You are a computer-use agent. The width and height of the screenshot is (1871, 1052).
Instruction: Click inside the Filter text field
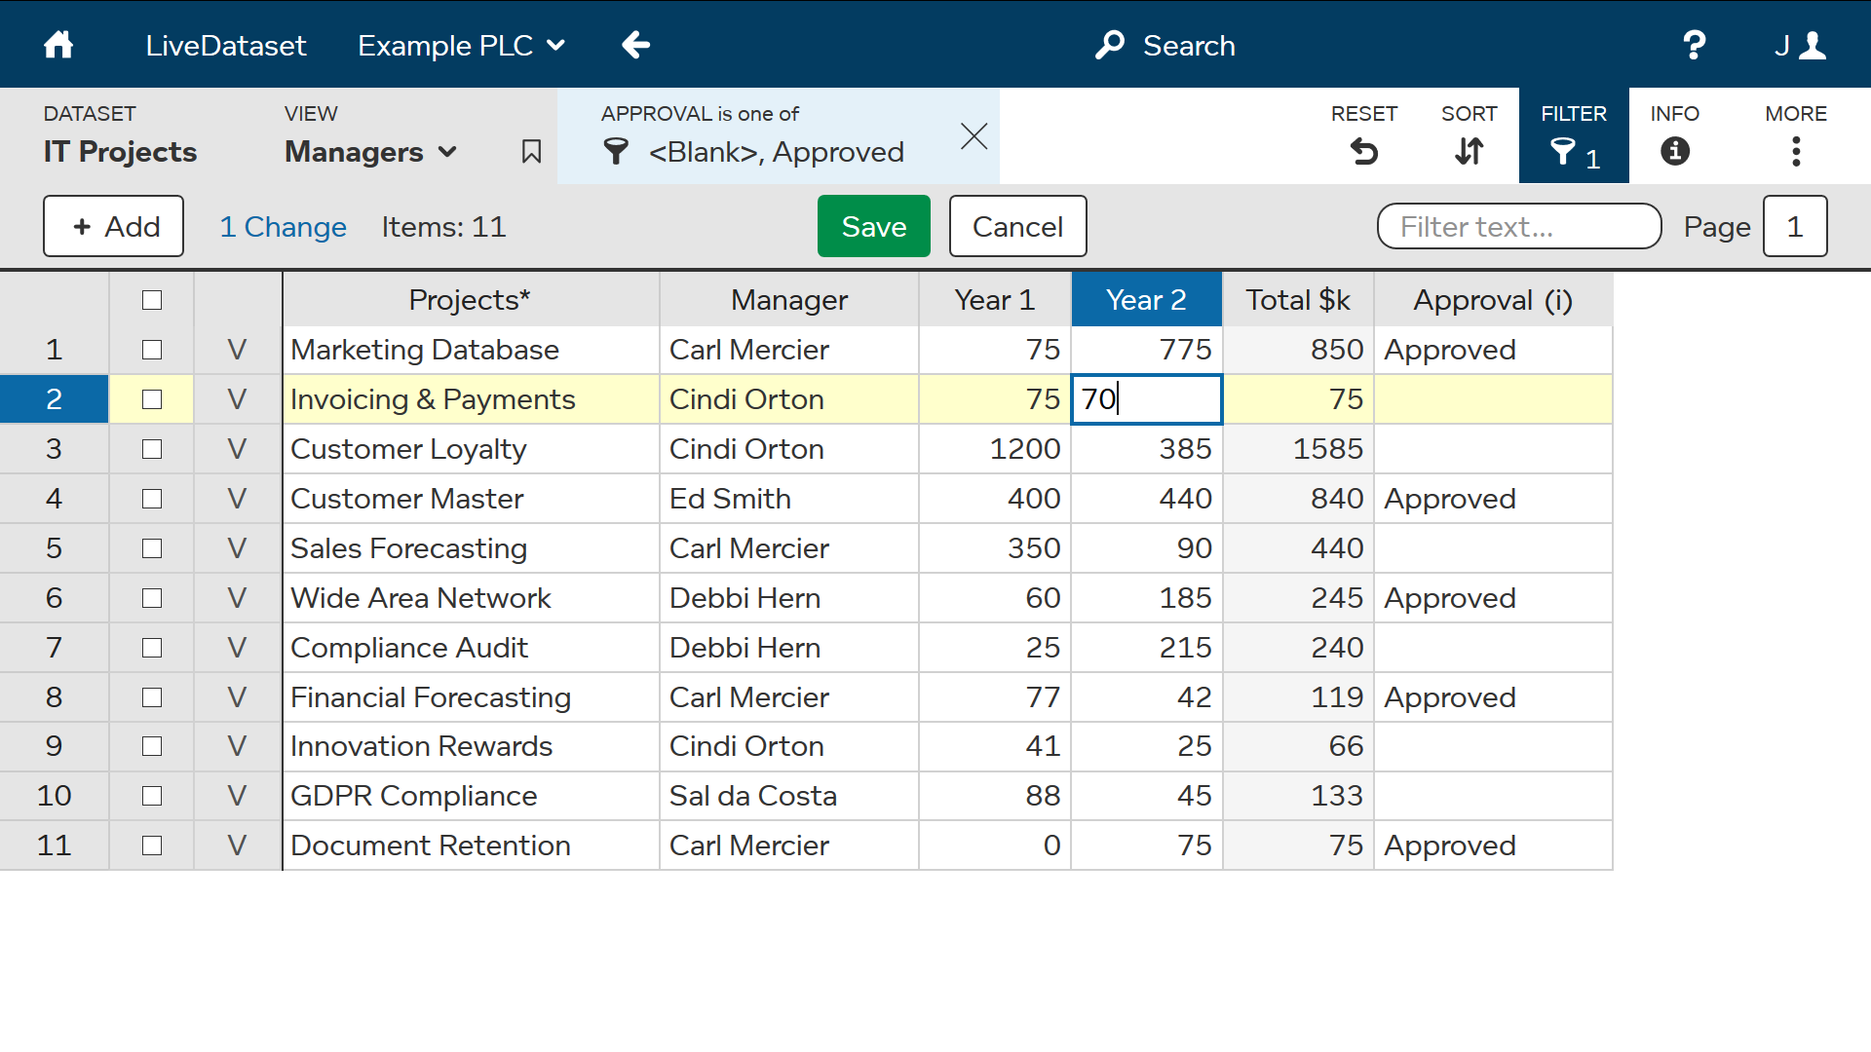[x=1517, y=226]
